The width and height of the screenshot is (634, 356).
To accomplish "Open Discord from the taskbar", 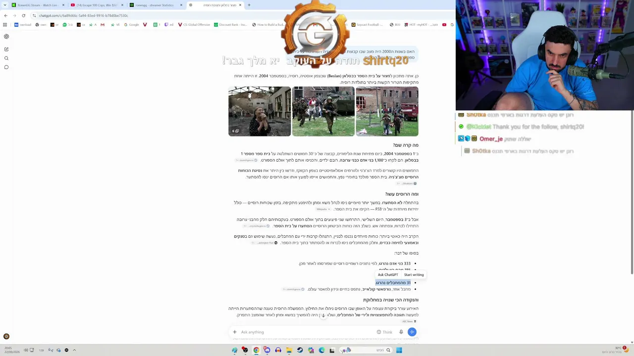I will coord(267,350).
